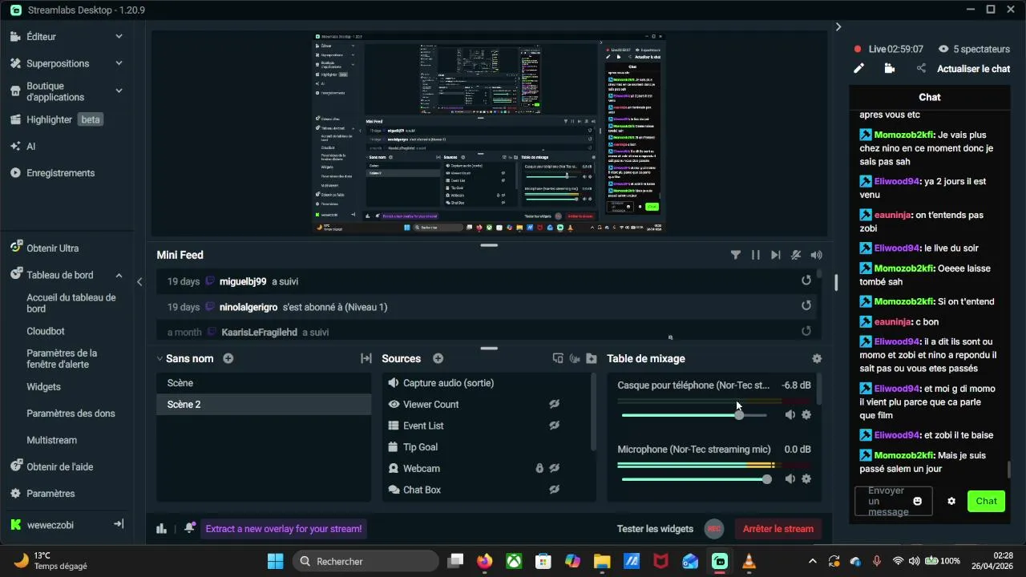
Task: Select Scène 2 in scene list
Action: 264,405
